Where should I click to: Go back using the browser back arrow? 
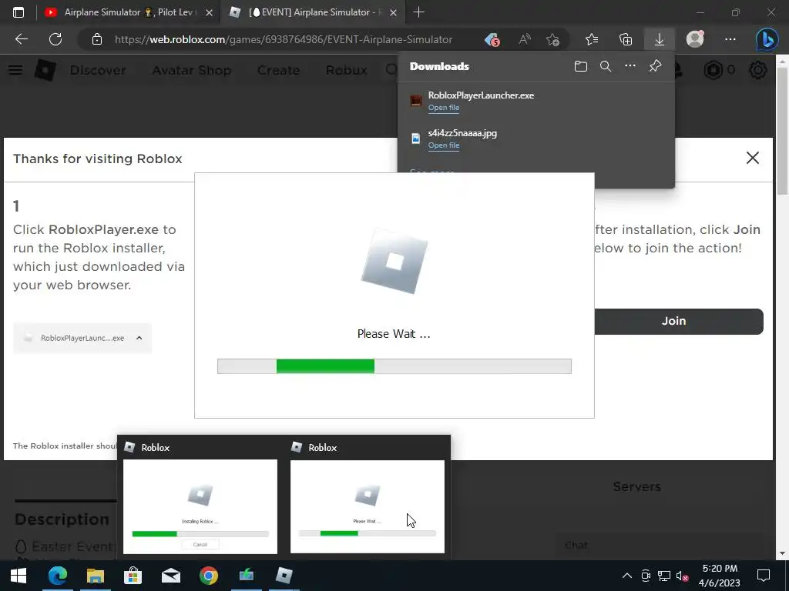point(21,39)
